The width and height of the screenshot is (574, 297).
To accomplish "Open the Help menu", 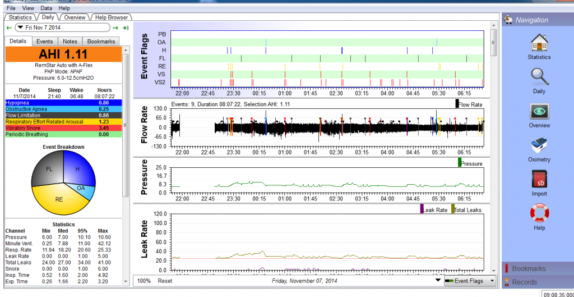I will 64,8.
